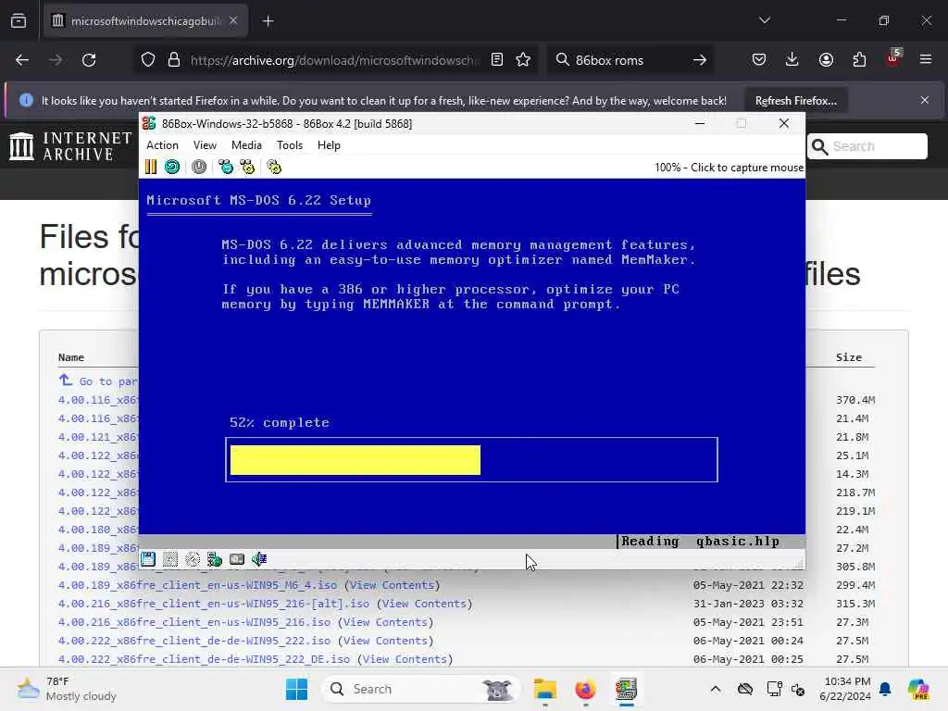This screenshot has width=948, height=711.
Task: Click the uBlock extension icon with badge
Action: 893,58
